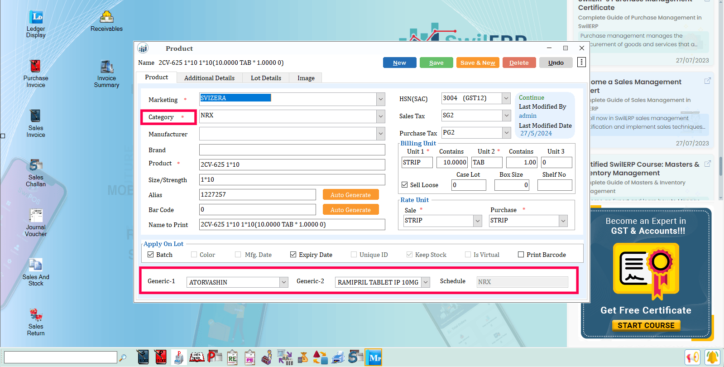
Task: Click the announcement megaphone icon at bottom right
Action: pos(693,357)
